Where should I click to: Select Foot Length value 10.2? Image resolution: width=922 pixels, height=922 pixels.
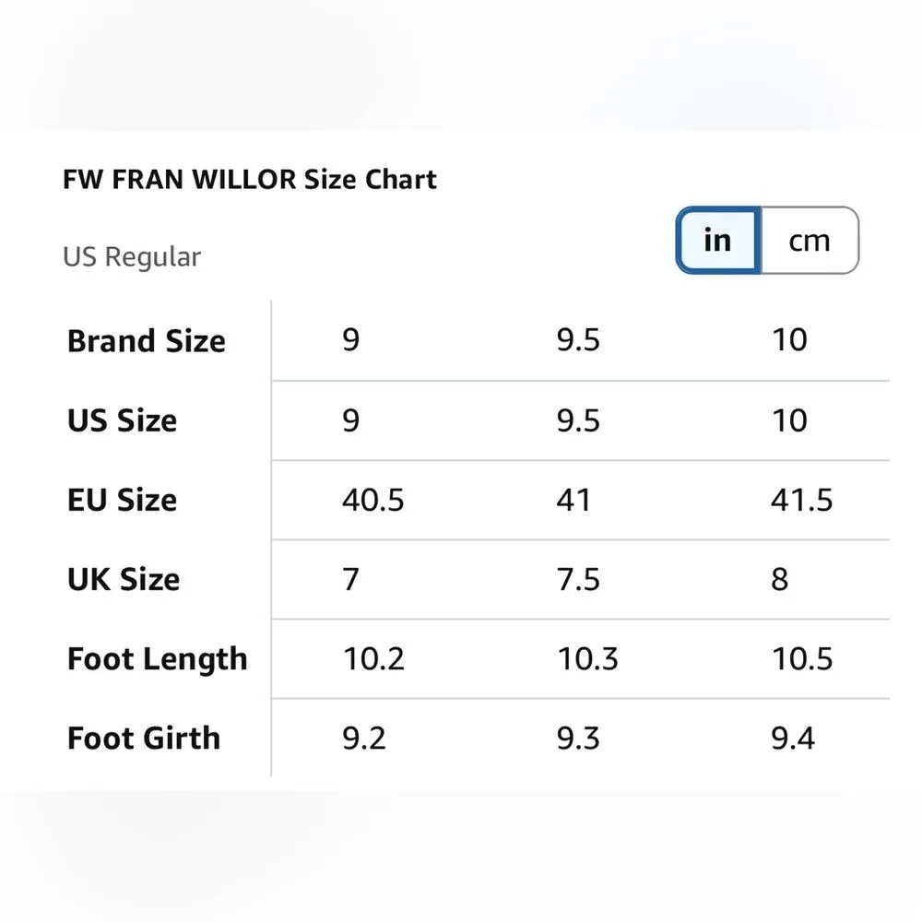tap(373, 659)
